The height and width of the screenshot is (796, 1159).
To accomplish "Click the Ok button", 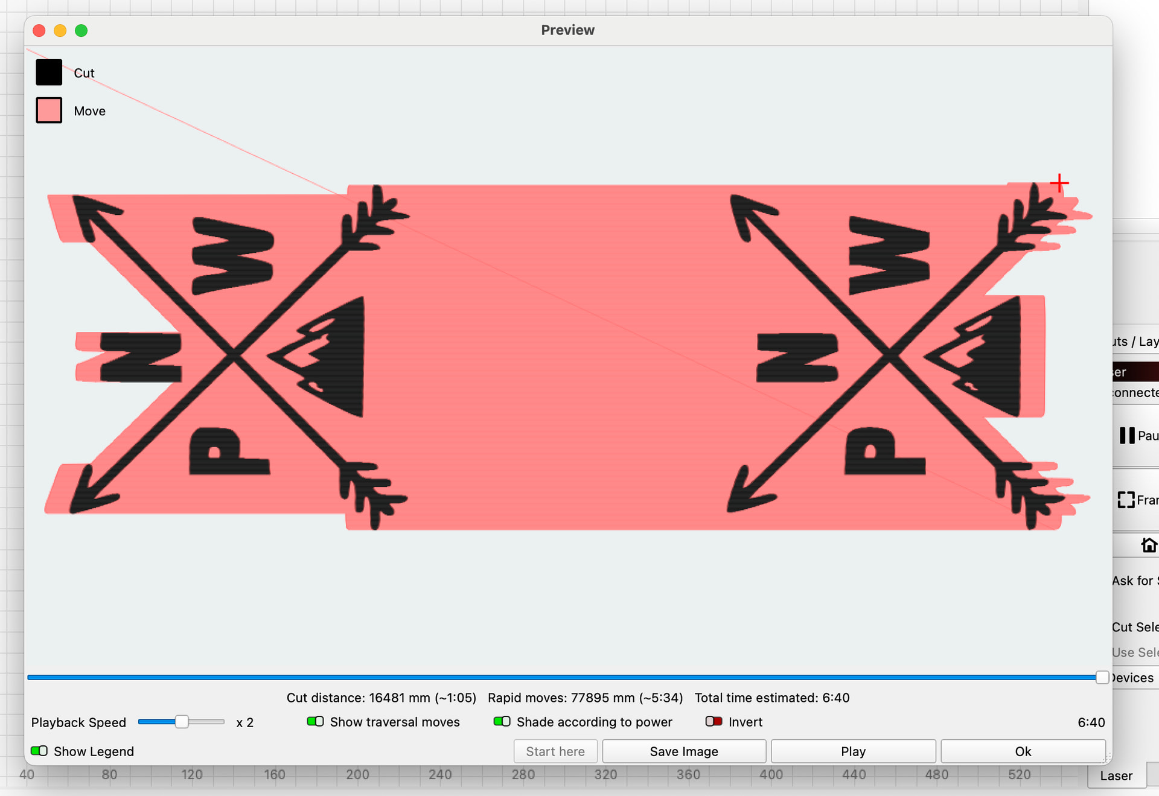I will pos(1023,751).
